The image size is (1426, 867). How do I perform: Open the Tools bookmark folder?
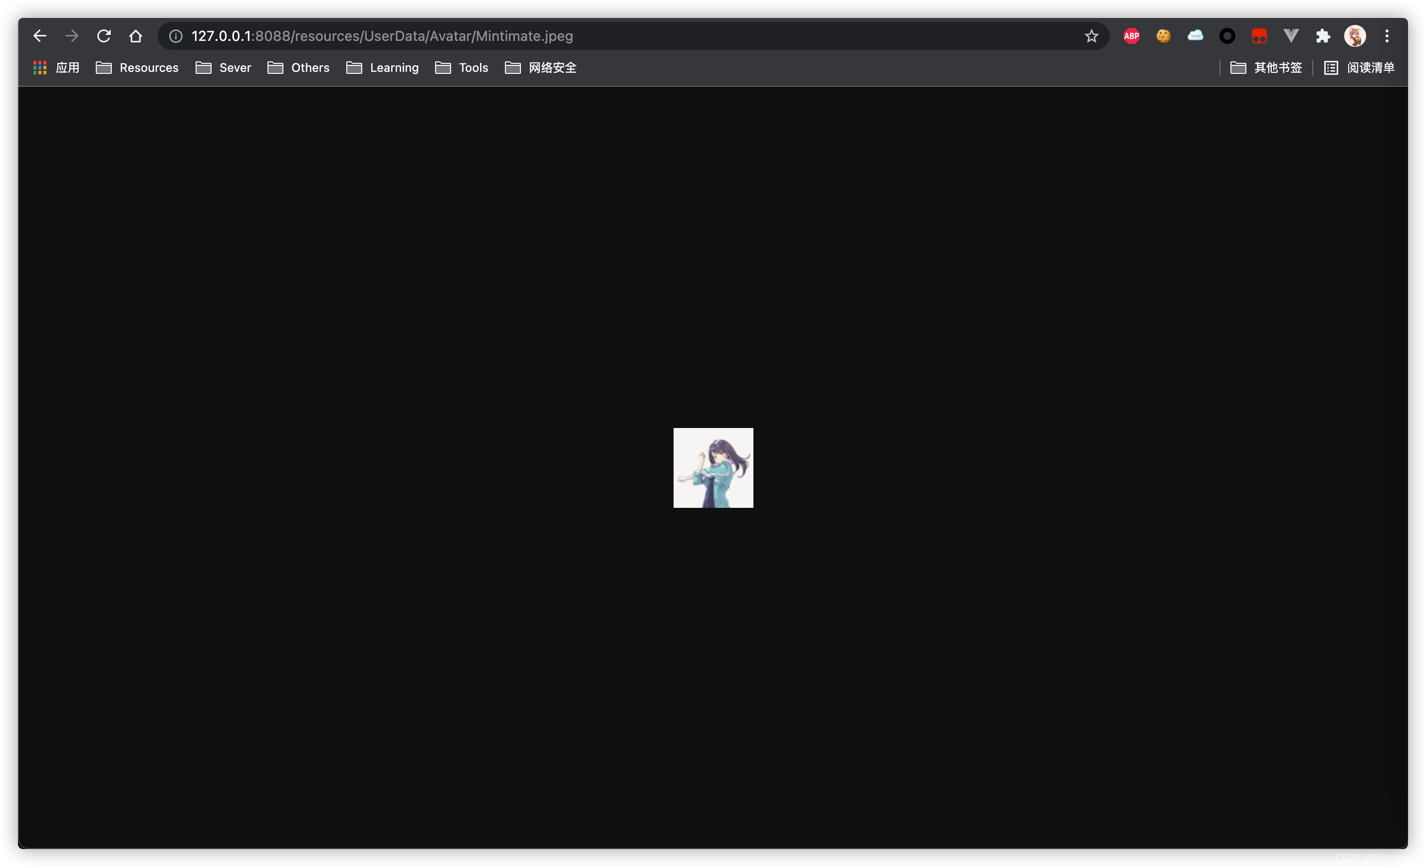coord(462,68)
